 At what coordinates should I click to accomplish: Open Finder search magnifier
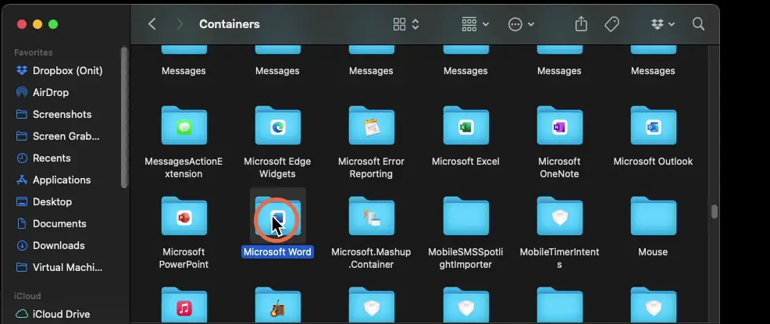coord(698,24)
